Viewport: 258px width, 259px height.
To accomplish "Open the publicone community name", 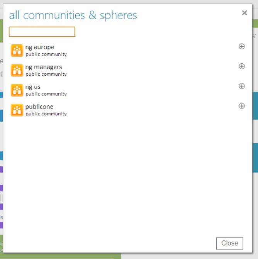I will pyautogui.click(x=39, y=107).
